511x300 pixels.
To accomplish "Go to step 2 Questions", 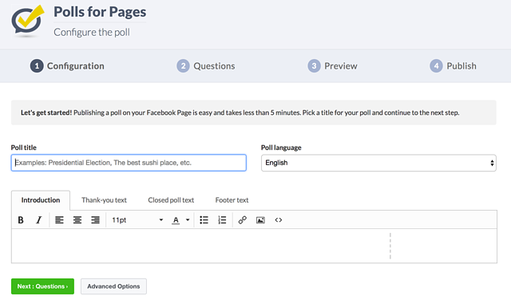I will point(206,66).
